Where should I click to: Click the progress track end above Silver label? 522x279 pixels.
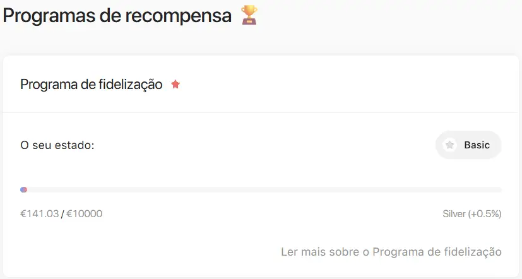click(x=499, y=190)
